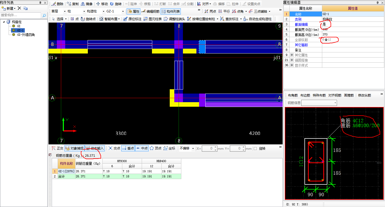Select GZ-外墙四角 in the component tree
This screenshot has height=207, width=385.
click(x=26, y=35)
